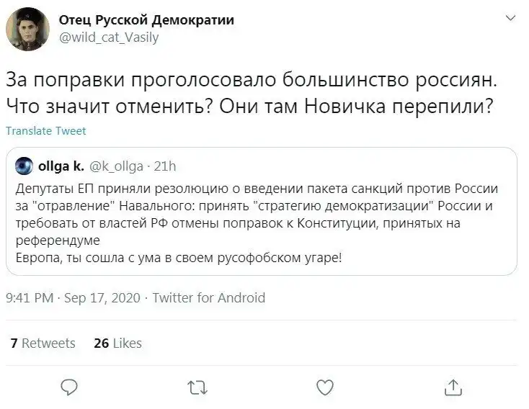The image size is (529, 409).
Task: Open the quoted tweet's 21h timestamp
Action: [x=165, y=167]
